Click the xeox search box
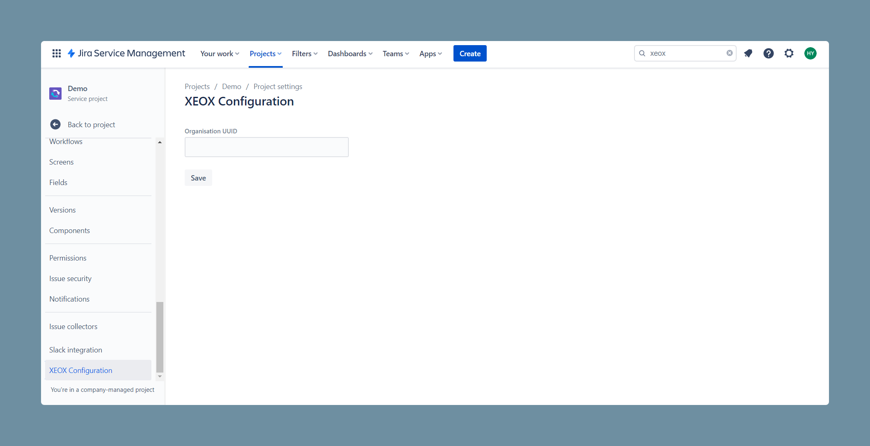870x446 pixels. [685, 53]
